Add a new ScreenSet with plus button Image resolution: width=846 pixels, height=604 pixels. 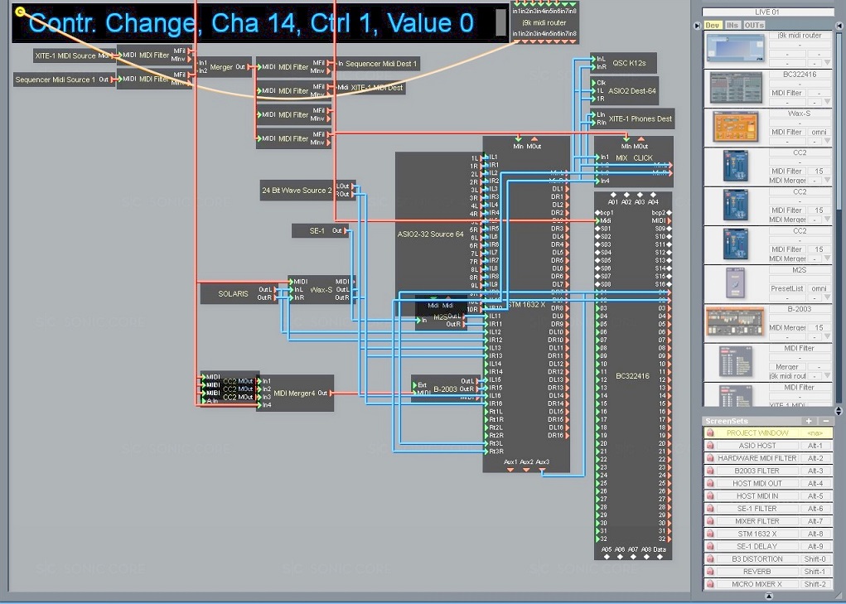tap(810, 421)
